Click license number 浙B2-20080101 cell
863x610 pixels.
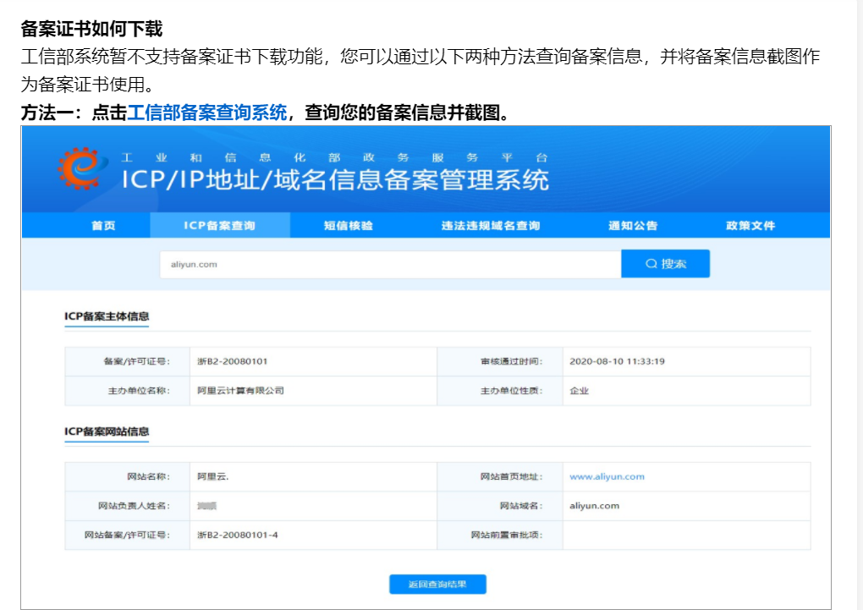(x=313, y=362)
